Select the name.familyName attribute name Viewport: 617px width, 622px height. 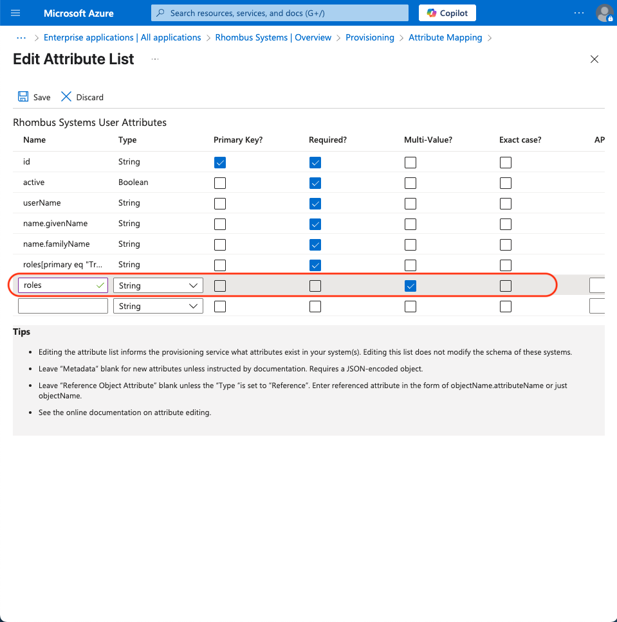click(x=57, y=244)
